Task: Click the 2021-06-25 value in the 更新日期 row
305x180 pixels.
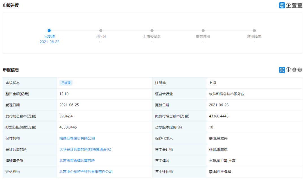Action: click(x=219, y=105)
